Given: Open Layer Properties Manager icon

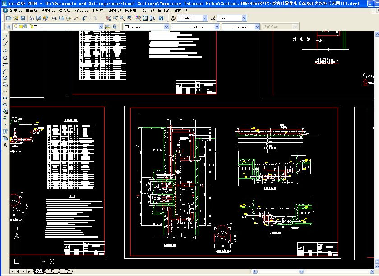Looking at the screenshot, I should (9, 27).
